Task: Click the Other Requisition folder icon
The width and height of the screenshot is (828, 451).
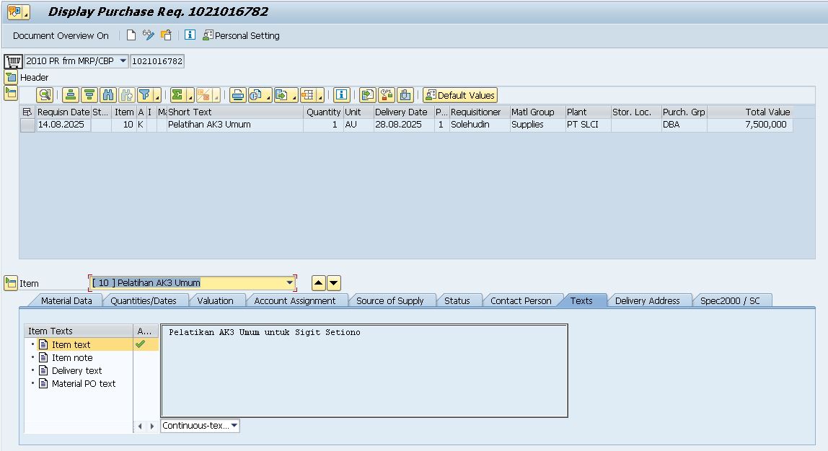Action: [167, 35]
